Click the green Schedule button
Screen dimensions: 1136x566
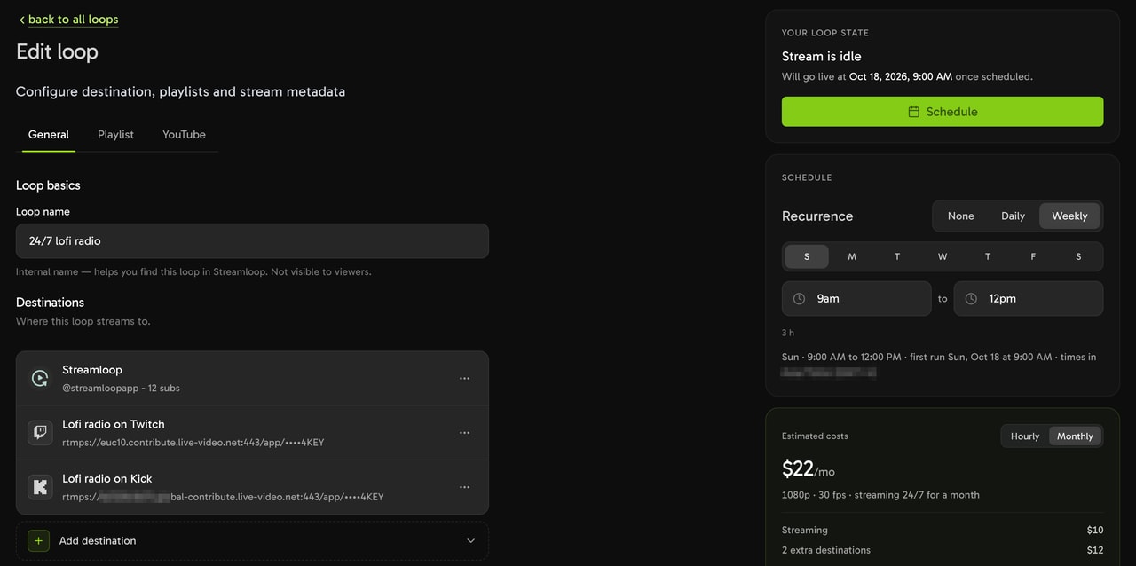943,112
